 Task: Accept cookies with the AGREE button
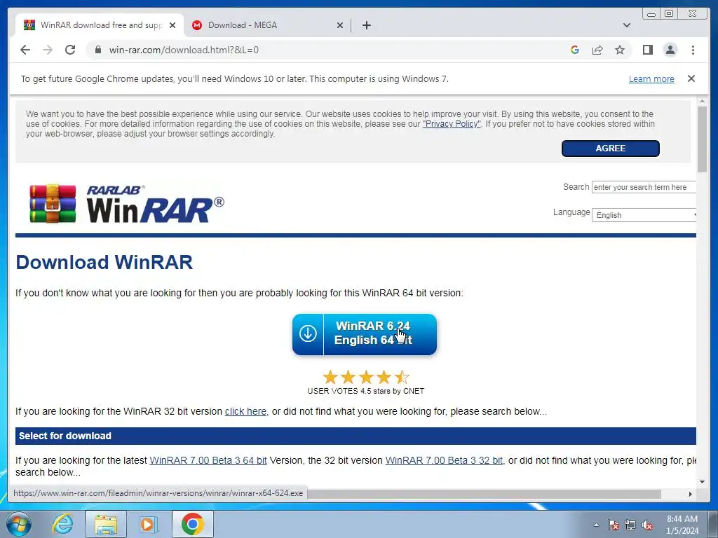(611, 149)
